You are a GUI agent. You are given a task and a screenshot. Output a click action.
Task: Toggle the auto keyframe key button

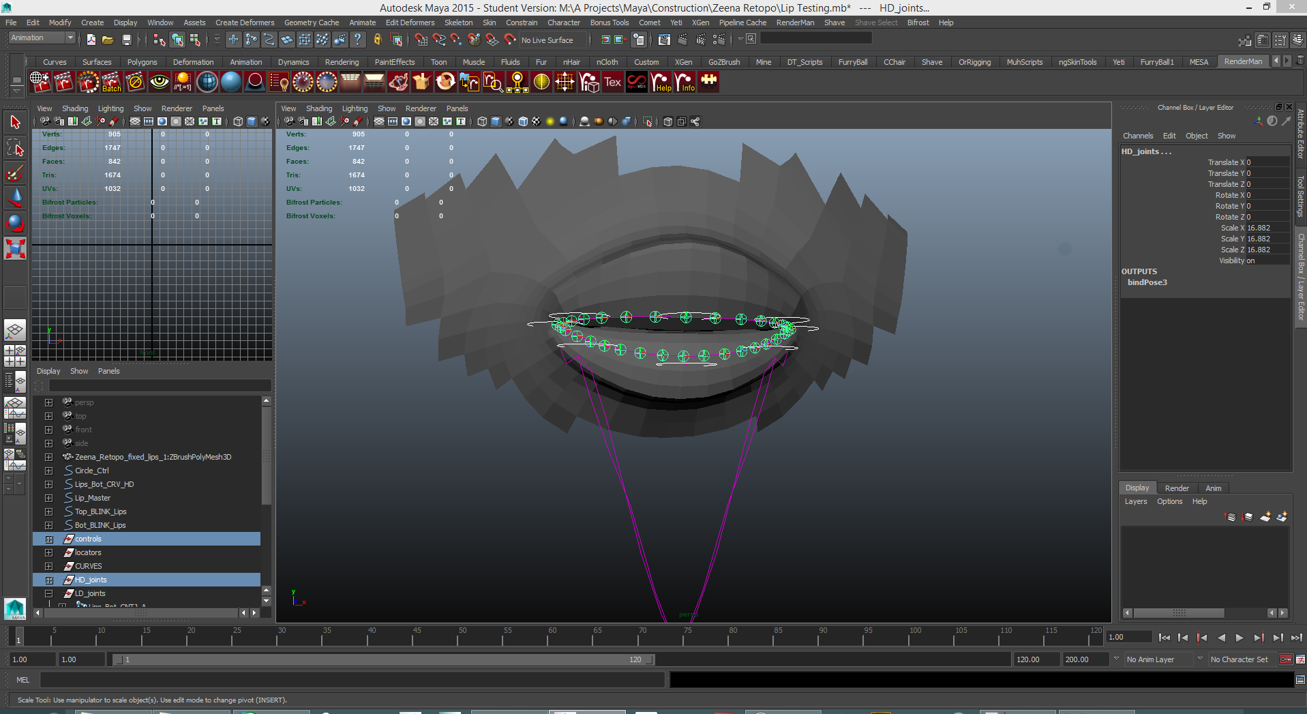(x=1285, y=659)
